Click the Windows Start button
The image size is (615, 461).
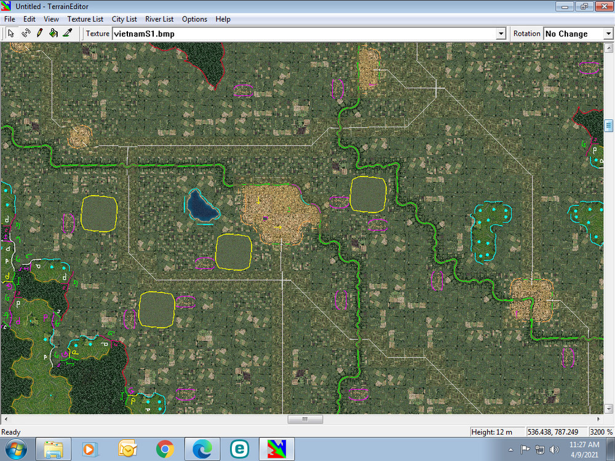[16, 449]
